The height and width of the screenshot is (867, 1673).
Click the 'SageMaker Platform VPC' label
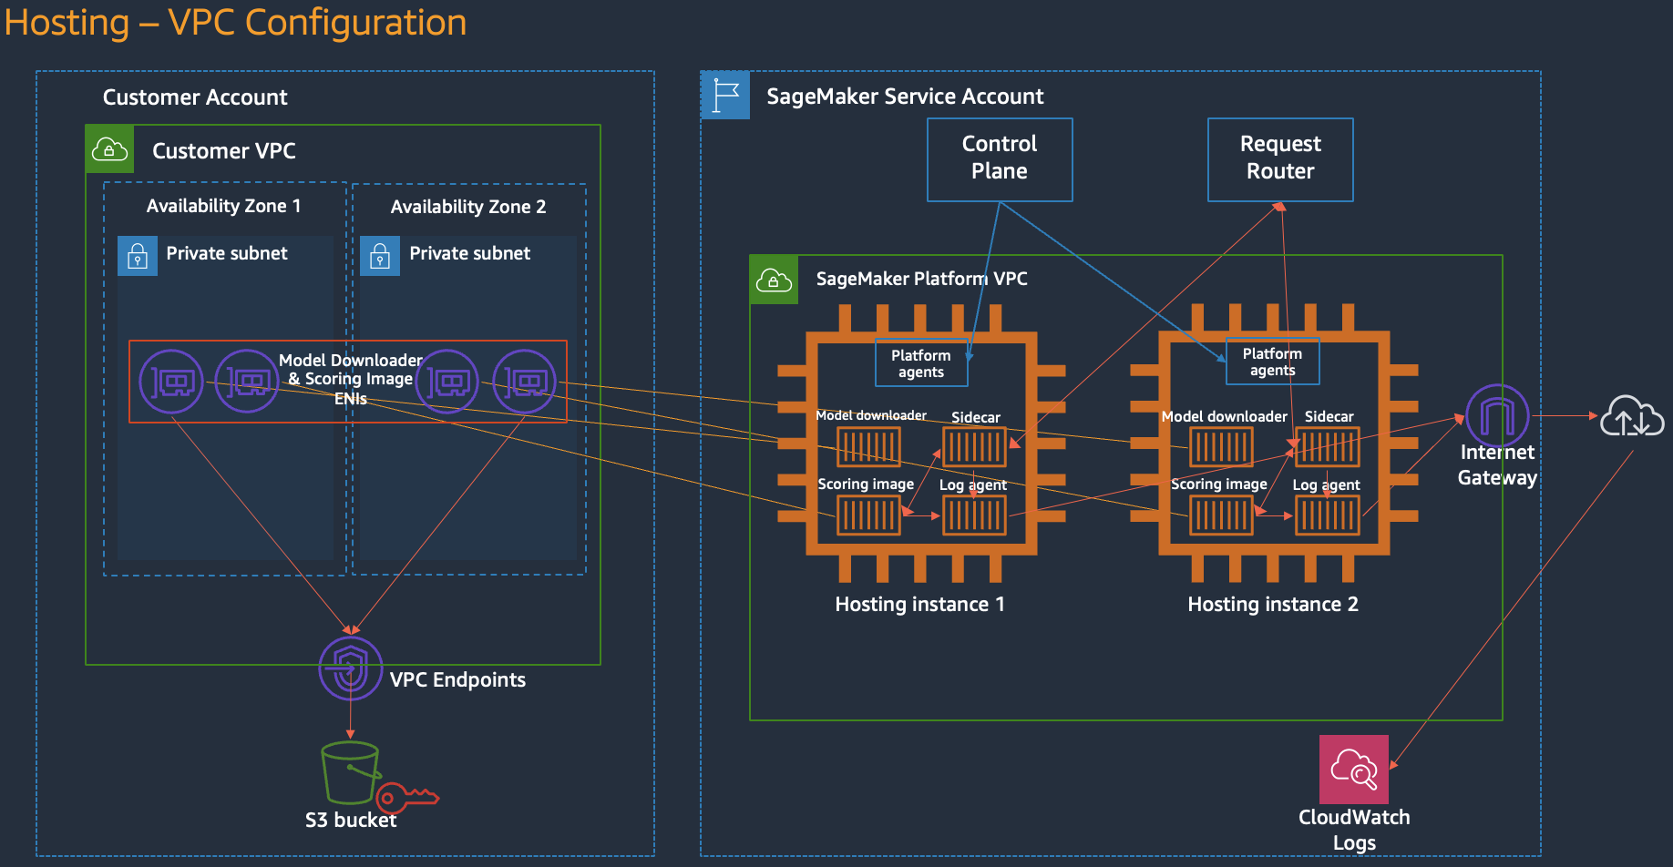[922, 279]
